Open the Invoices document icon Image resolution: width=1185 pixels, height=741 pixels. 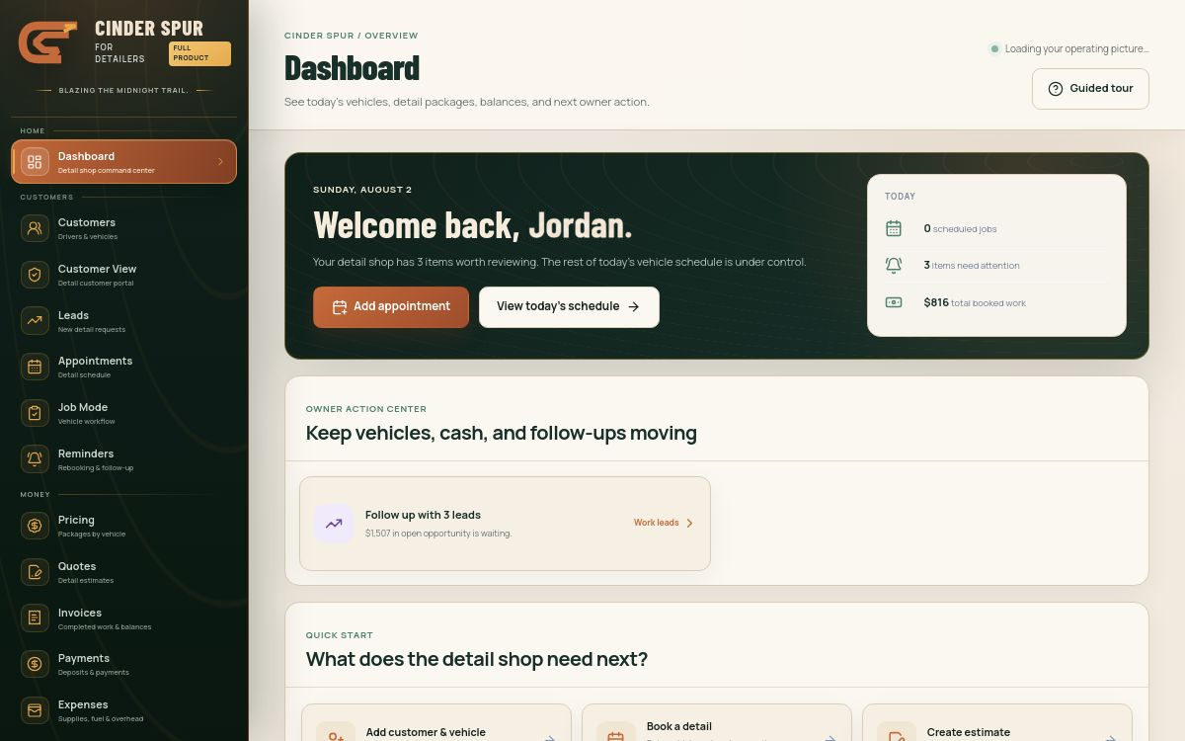click(x=35, y=618)
